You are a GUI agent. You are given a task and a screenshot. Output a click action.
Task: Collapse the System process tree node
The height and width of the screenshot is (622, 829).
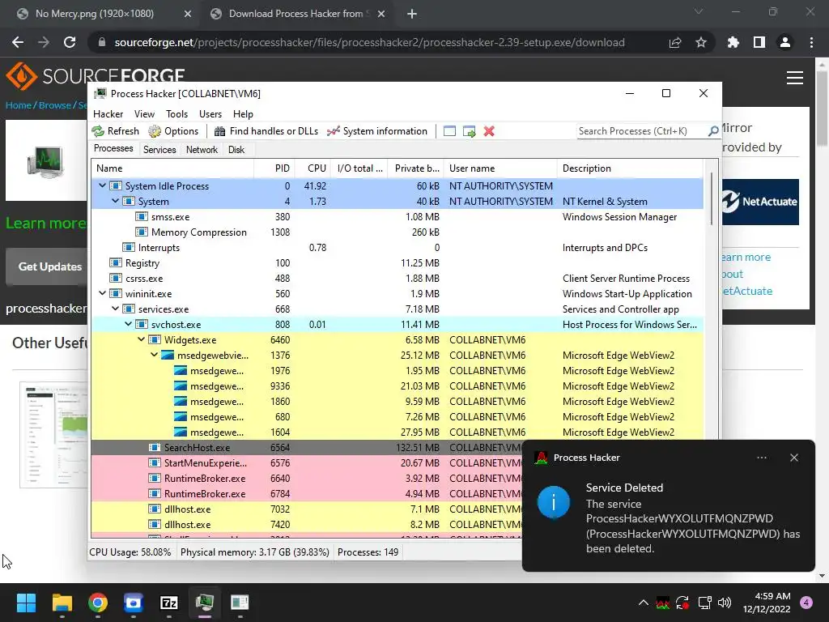point(115,201)
